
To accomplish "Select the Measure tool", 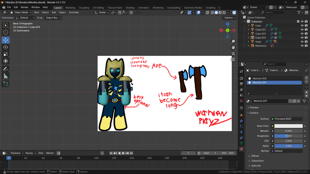I will 6,76.
